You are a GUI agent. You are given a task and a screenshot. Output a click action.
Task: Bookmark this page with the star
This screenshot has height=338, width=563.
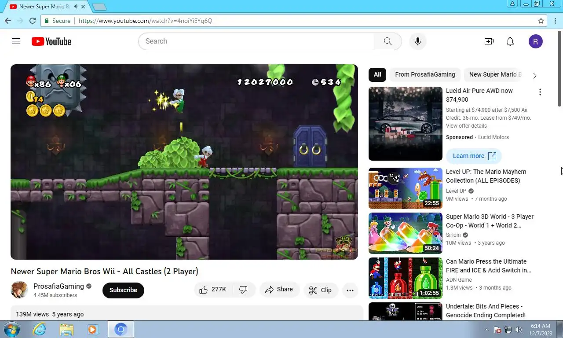tap(541, 21)
